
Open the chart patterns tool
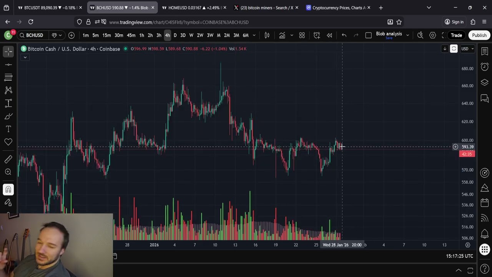[x=8, y=90]
